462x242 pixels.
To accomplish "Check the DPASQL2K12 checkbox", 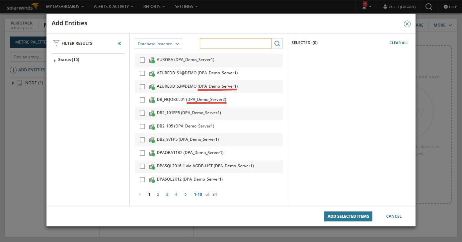I will [142, 180].
